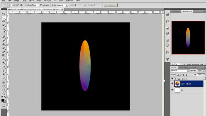Select the Eyedropper tool
Image resolution: width=207 pixels, height=116 pixels.
point(4,32)
